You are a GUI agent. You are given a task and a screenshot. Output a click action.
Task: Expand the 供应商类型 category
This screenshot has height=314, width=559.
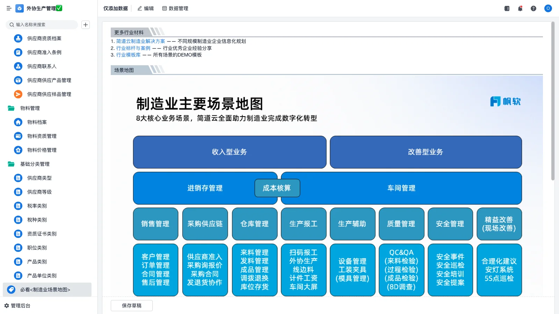point(39,178)
